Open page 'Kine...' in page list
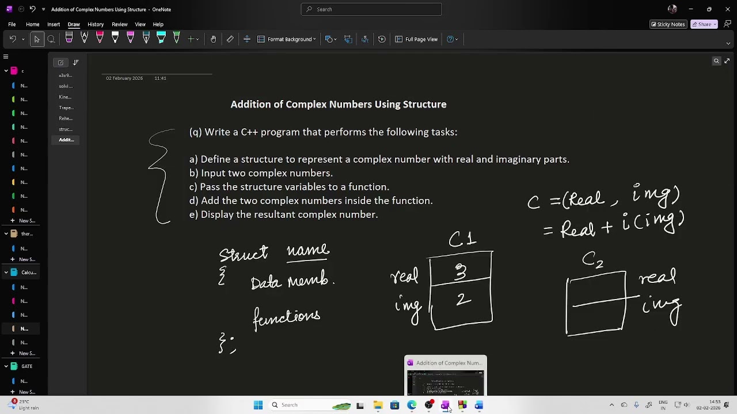 (x=66, y=97)
